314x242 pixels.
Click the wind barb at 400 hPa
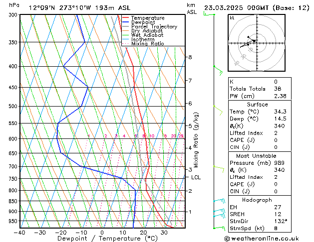(218, 70)
